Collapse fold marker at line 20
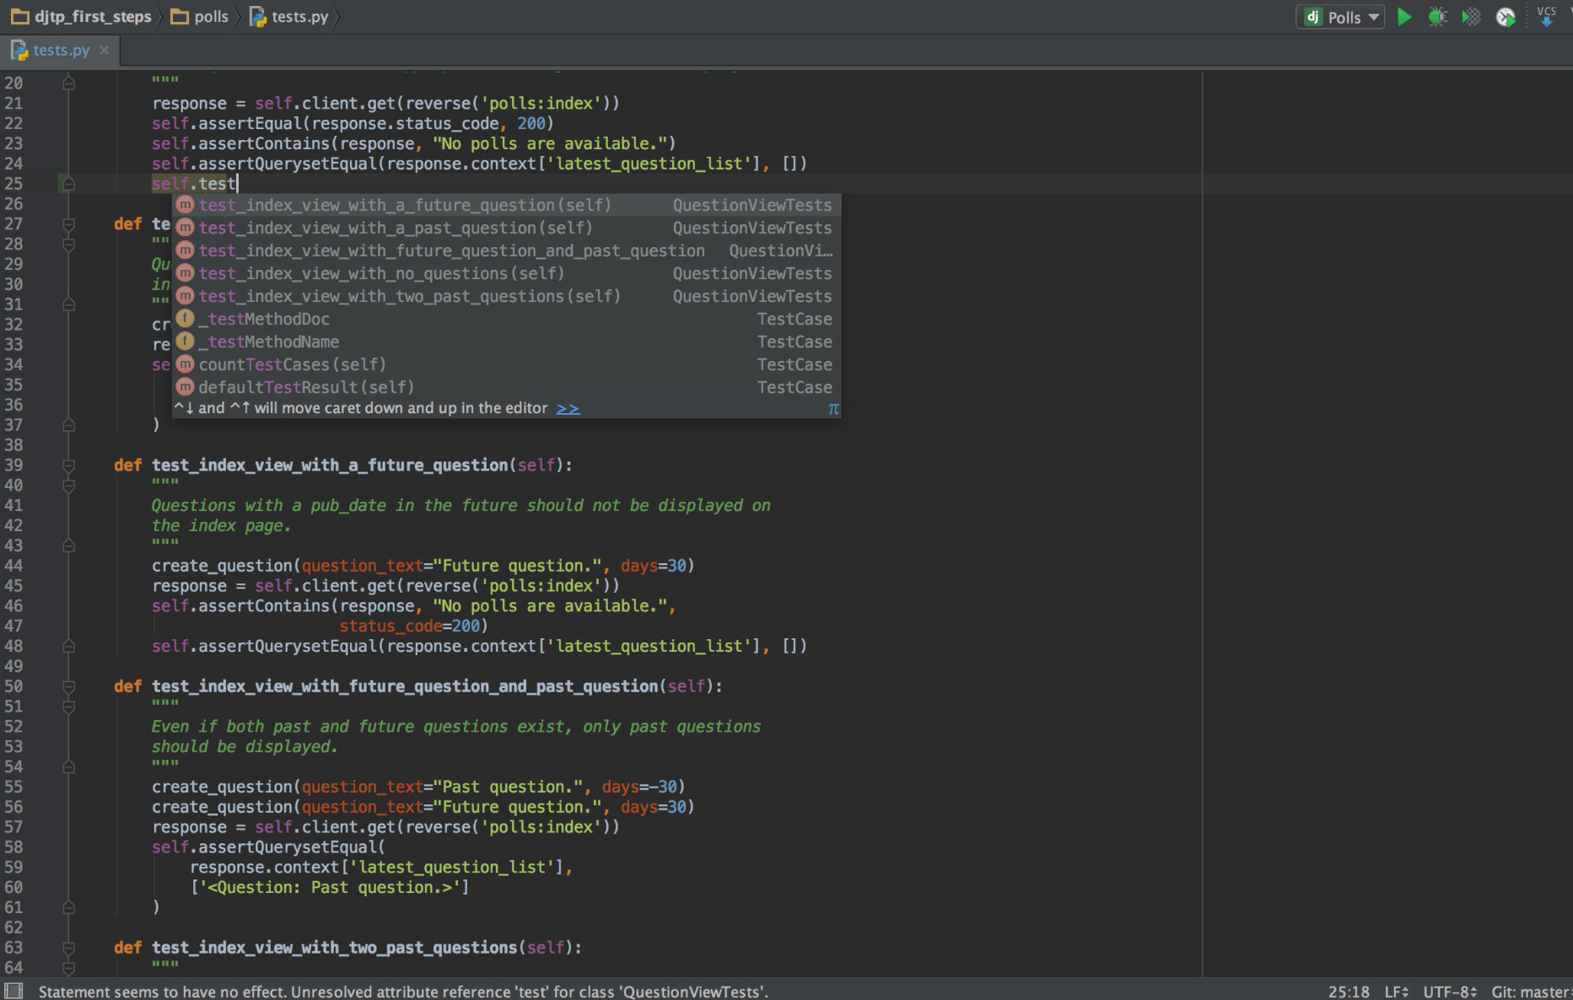The height and width of the screenshot is (1000, 1573). click(x=69, y=83)
